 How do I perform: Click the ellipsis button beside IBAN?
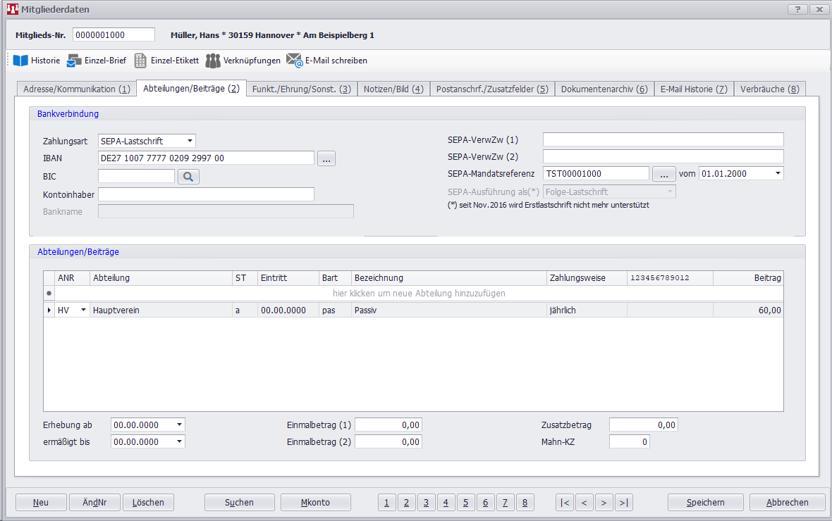326,158
